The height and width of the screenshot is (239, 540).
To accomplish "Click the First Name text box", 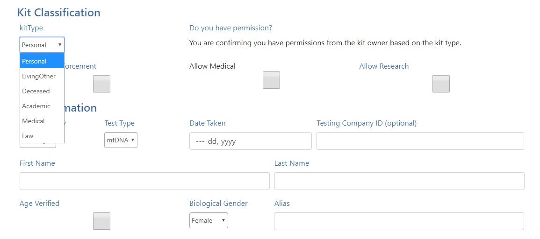I will 144,181.
